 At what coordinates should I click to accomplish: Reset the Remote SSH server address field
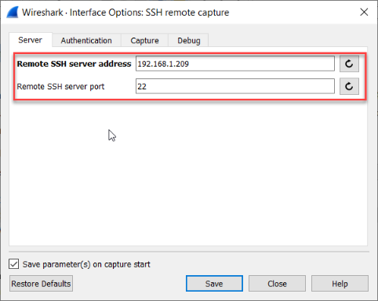(349, 63)
